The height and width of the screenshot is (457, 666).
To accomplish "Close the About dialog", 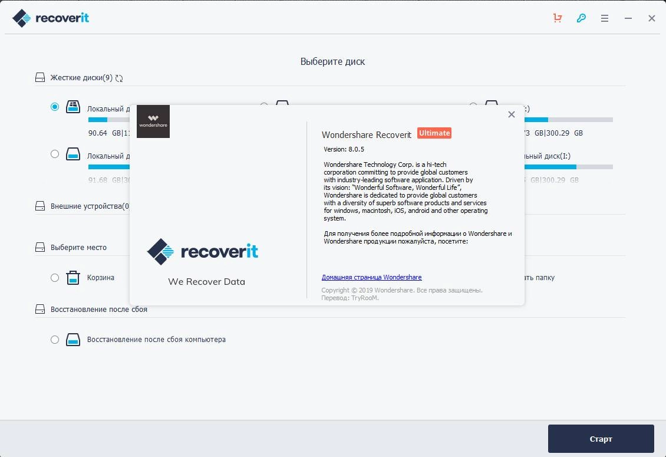I will click(x=512, y=114).
